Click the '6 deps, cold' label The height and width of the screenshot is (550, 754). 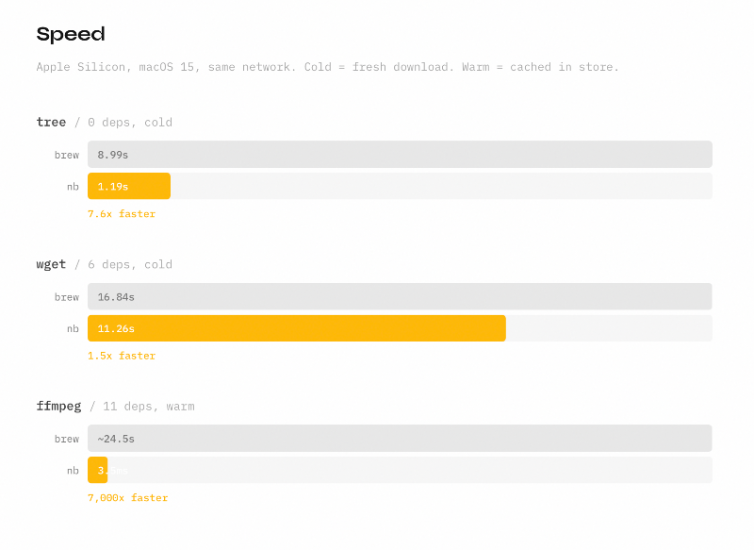click(x=130, y=265)
